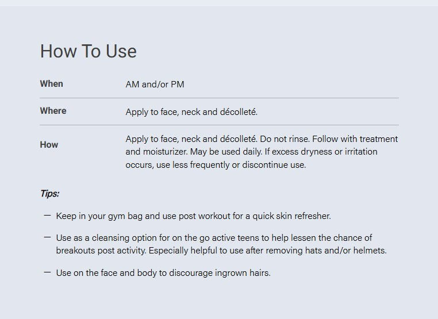Image resolution: width=438 pixels, height=319 pixels.
Task: Click the dash bullet before gym bag tip
Action: (47, 216)
